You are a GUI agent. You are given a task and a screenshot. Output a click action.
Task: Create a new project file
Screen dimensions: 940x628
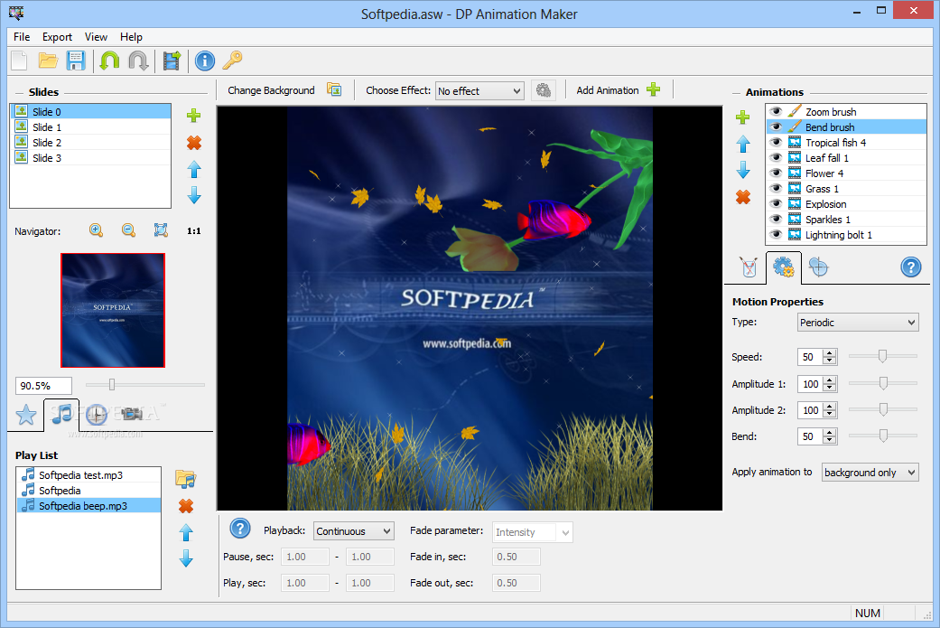tap(20, 61)
